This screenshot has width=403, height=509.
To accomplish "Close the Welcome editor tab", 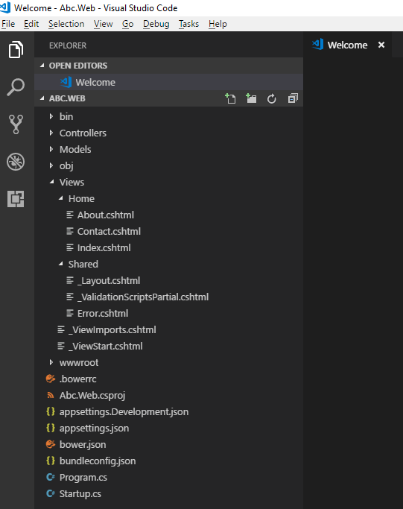I will [381, 45].
